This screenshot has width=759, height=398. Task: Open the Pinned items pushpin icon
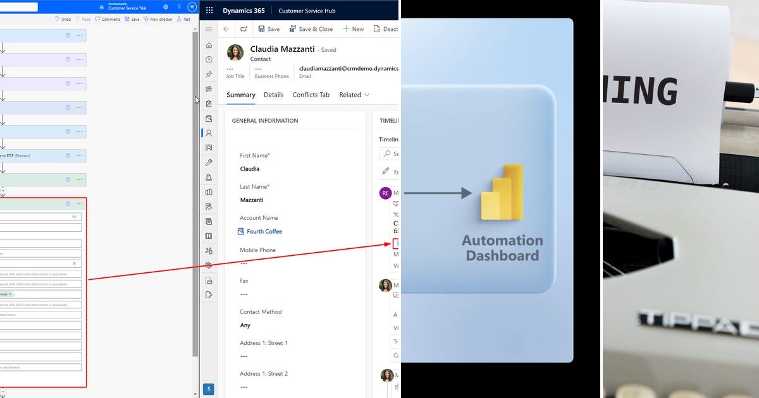click(x=209, y=74)
